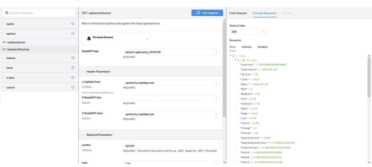This screenshot has height=167, width=372.
Task: Click info icon next to forex
Action: coord(73,68)
